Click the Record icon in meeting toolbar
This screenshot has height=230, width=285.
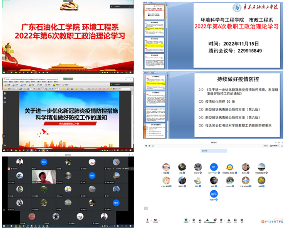221,220
